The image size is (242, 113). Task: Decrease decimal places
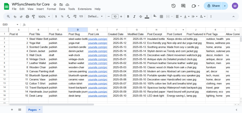68,16
